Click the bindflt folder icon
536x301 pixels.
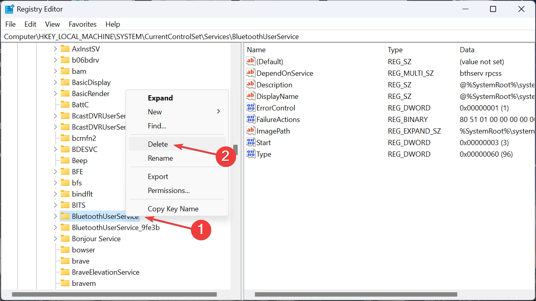pos(65,194)
